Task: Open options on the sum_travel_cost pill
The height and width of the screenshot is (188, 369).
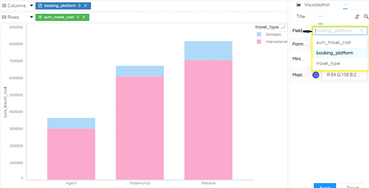Action: pyautogui.click(x=78, y=17)
